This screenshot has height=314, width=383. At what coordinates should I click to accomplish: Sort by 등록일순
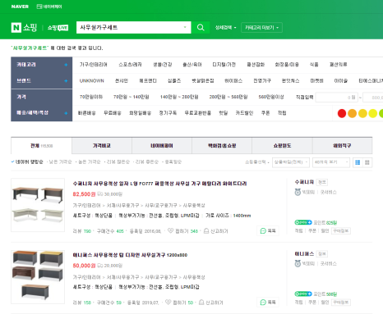173,162
